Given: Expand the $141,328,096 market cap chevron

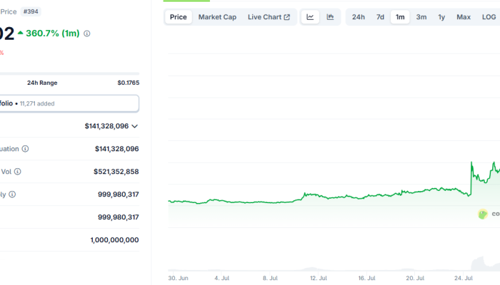Looking at the screenshot, I should (x=134, y=126).
